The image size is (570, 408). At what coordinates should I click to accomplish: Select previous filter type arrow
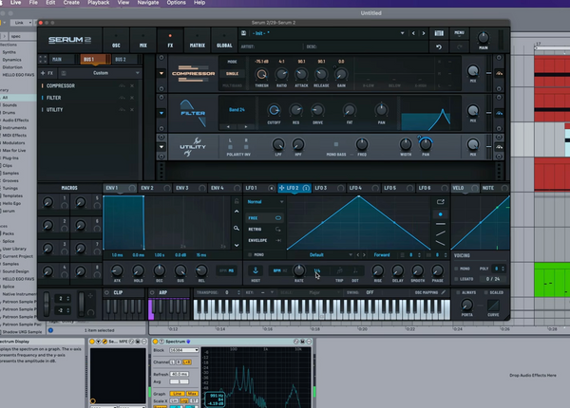(x=228, y=127)
